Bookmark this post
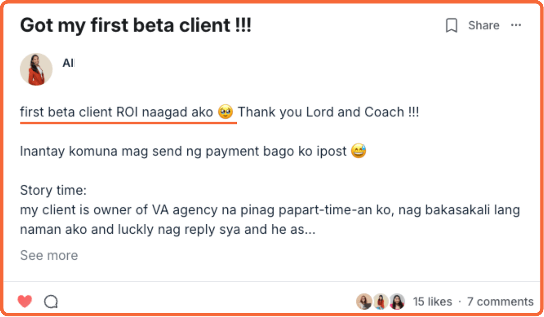This screenshot has height=317, width=544. coord(451,25)
